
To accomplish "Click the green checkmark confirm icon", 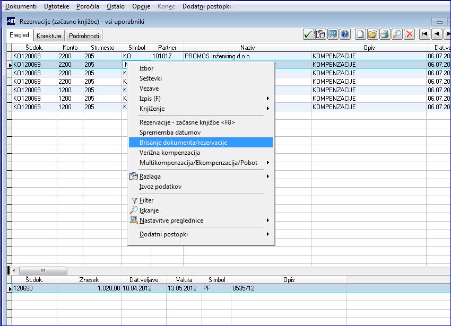I will click(308, 34).
